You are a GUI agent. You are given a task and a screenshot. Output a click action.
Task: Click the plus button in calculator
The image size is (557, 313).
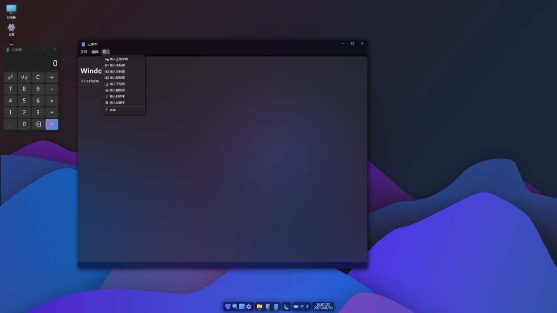[x=52, y=77]
